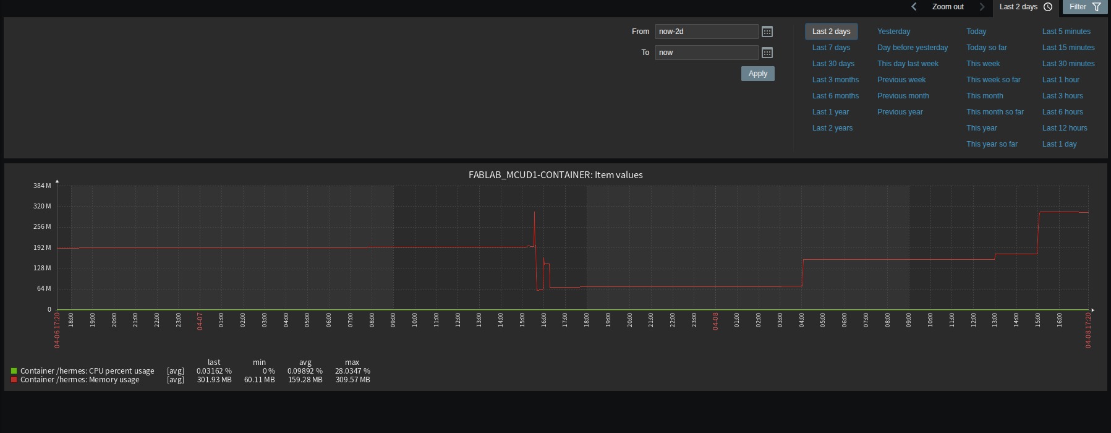Image resolution: width=1111 pixels, height=433 pixels.
Task: Choose the Yesterday time range
Action: [x=893, y=32]
